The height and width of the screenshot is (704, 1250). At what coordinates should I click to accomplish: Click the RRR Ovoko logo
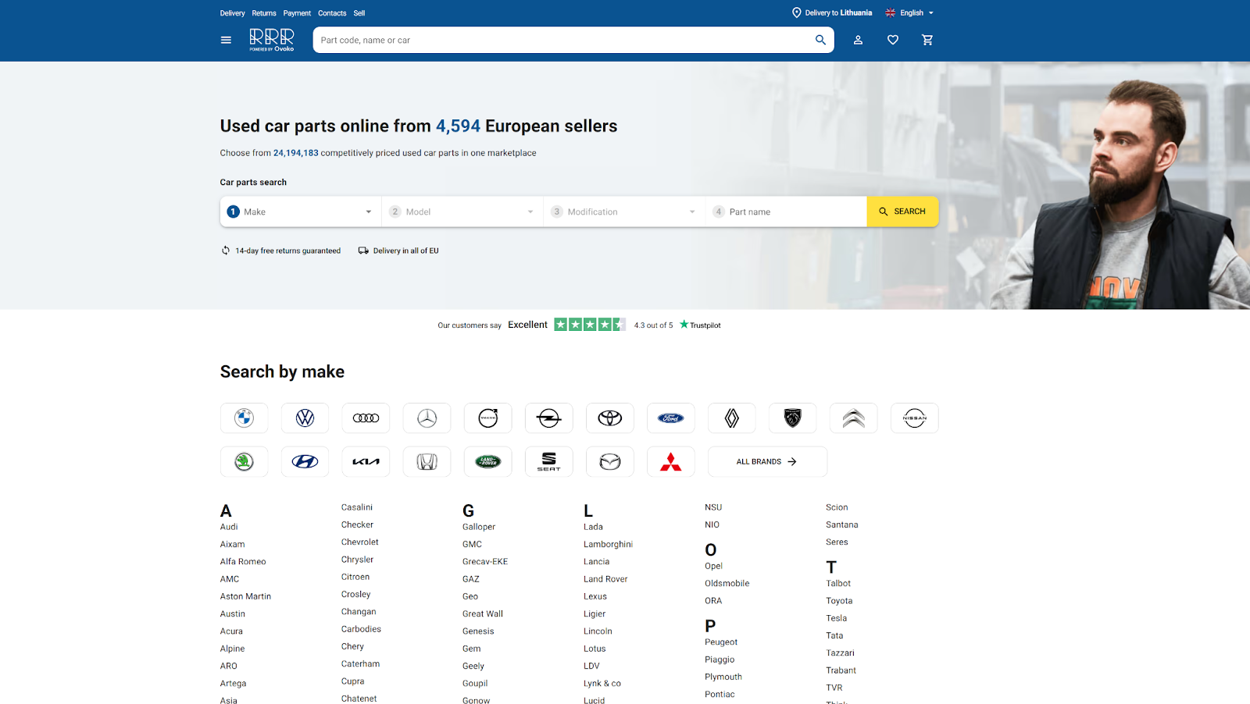coord(272,40)
